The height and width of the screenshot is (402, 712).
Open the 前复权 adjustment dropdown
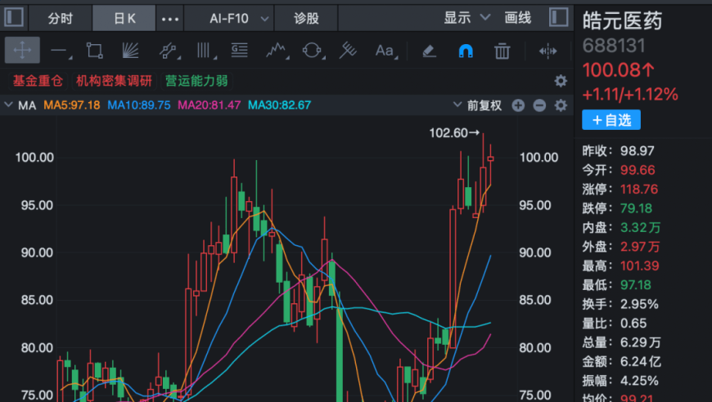pos(478,105)
